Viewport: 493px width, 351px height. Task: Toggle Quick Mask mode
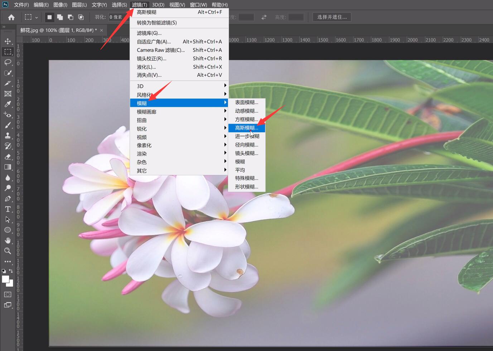8,295
